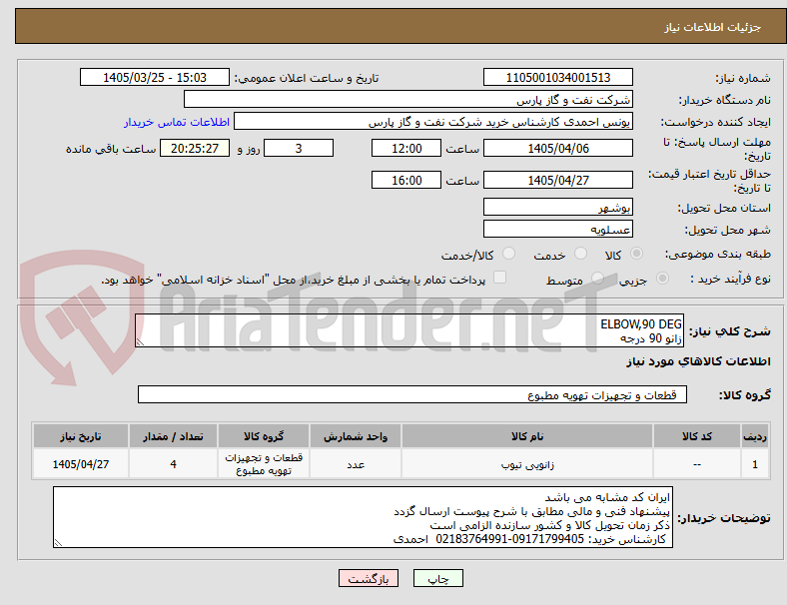Image resolution: width=787 pixels, height=605 pixels.
Task: Toggle the Islamic treasury payment checkbox
Action: [x=499, y=278]
